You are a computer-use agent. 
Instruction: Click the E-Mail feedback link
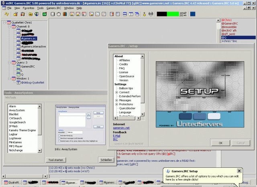click(x=116, y=136)
